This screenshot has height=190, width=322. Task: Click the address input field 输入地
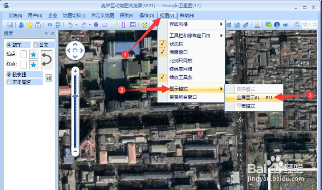coord(310,25)
